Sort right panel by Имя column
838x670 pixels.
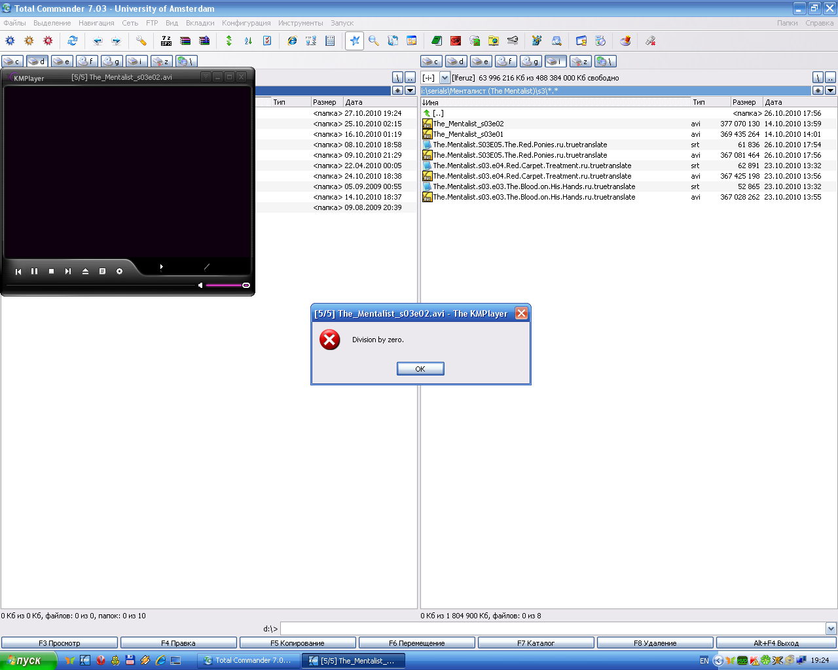click(x=556, y=102)
